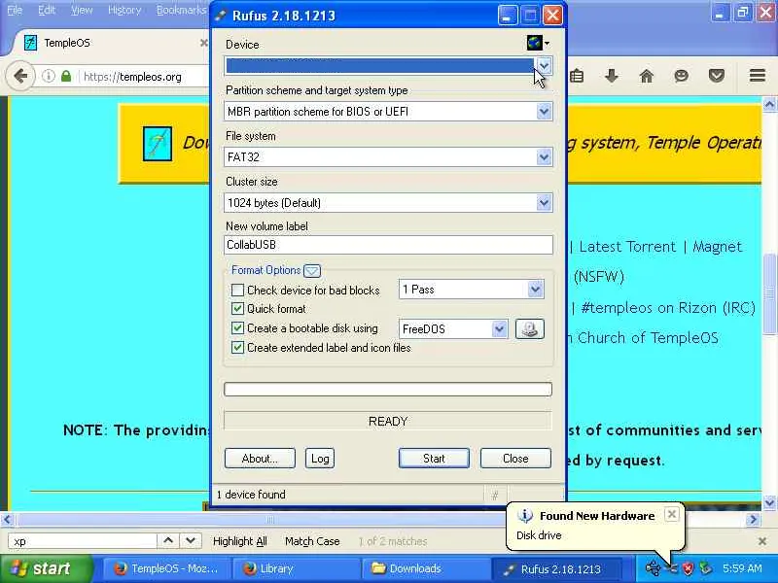The width and height of the screenshot is (778, 583).
Task: Click the info icon in the hardware balloon
Action: pyautogui.click(x=525, y=516)
